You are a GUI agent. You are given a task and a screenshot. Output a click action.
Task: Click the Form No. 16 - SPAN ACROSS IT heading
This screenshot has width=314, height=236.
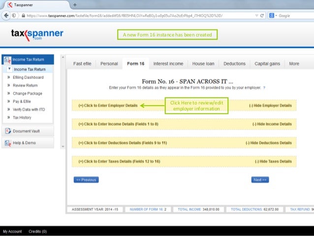click(187, 81)
